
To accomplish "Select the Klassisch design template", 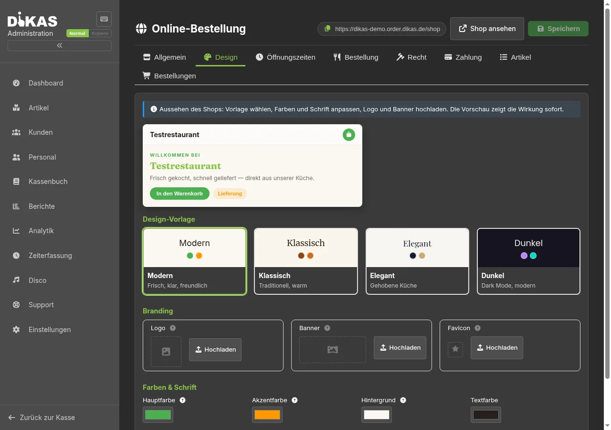I will point(306,261).
